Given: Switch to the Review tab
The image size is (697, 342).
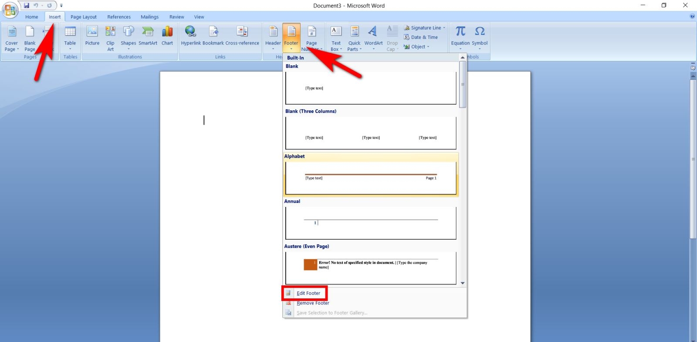Looking at the screenshot, I should (x=176, y=17).
